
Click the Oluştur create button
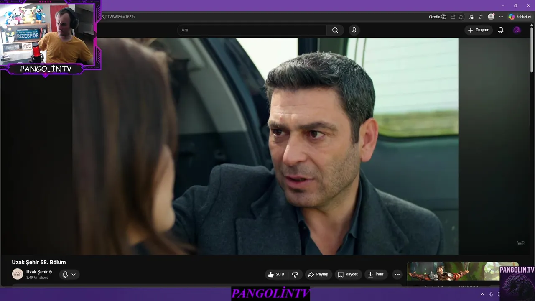(478, 30)
